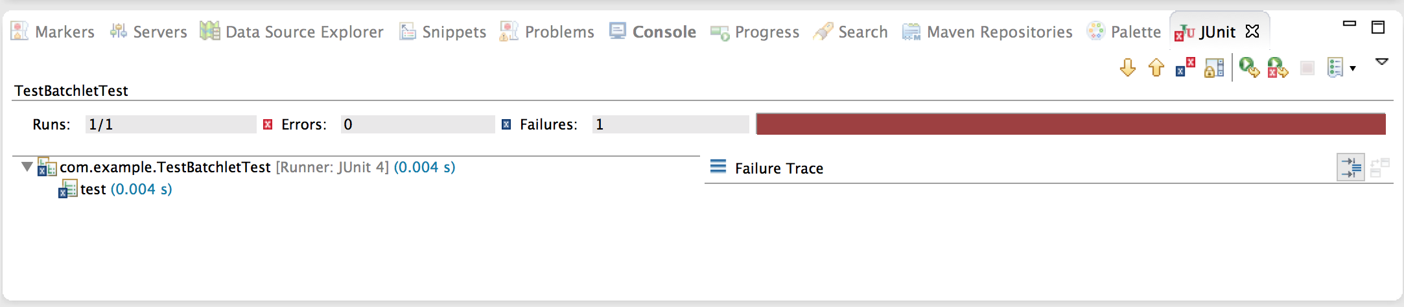Open Test Run History dropdown arrow
Image resolution: width=1404 pixels, height=307 pixels.
(x=1353, y=68)
